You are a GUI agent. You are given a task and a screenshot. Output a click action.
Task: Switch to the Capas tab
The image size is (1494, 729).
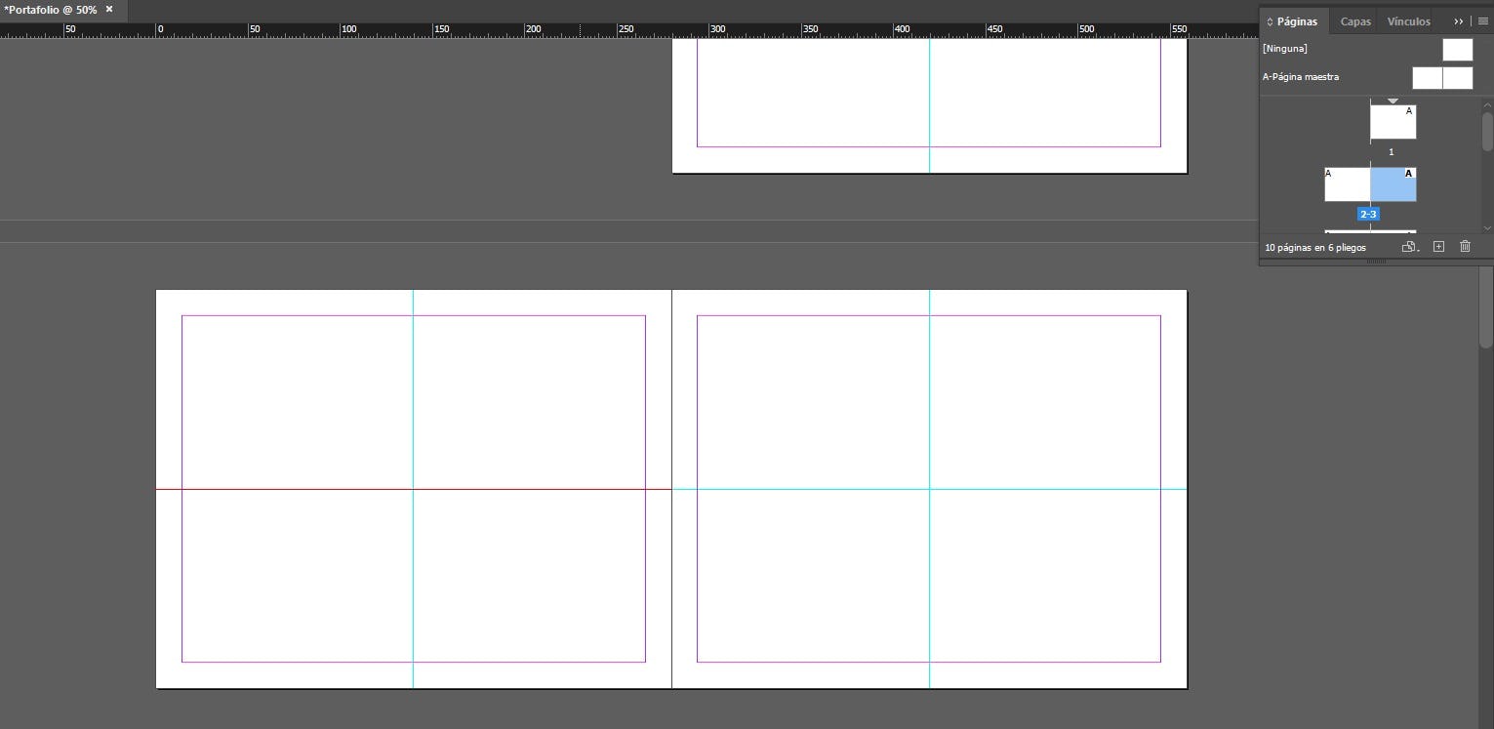[x=1355, y=20]
